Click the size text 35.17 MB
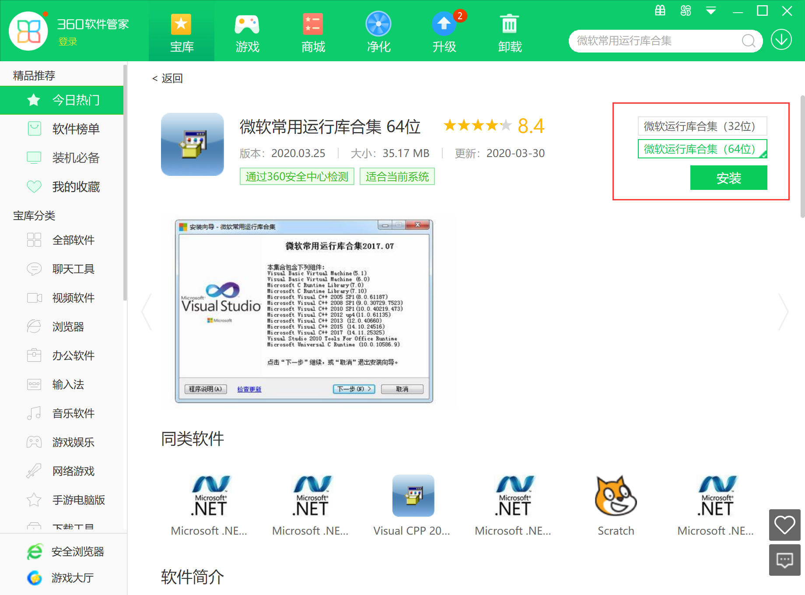This screenshot has height=595, width=805. 406,154
